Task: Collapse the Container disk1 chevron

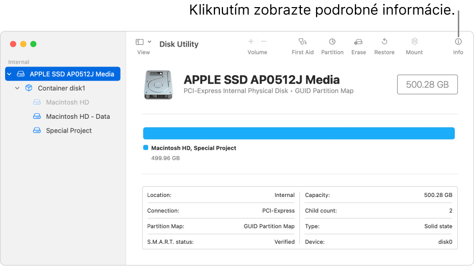Action: [x=17, y=88]
